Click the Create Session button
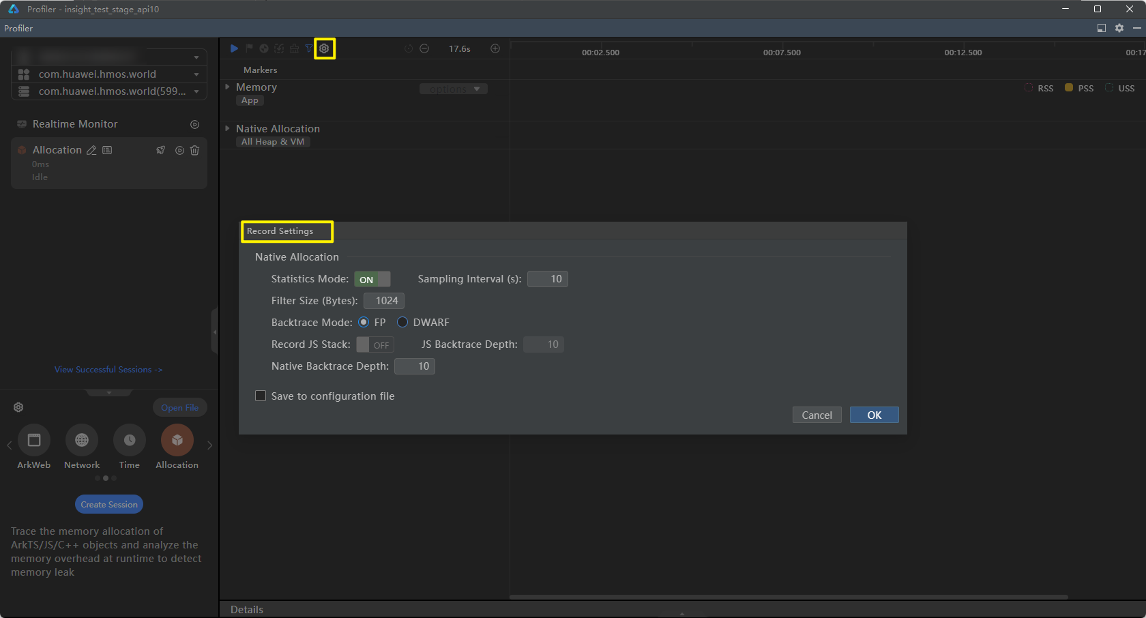The width and height of the screenshot is (1146, 618). (x=109, y=504)
